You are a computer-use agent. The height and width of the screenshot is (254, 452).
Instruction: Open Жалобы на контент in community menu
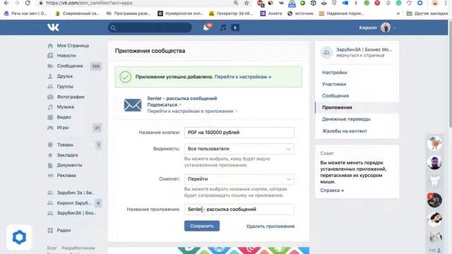coord(345,131)
